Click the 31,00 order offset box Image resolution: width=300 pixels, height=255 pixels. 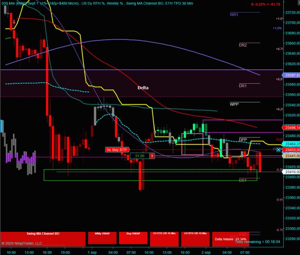pos(140,156)
